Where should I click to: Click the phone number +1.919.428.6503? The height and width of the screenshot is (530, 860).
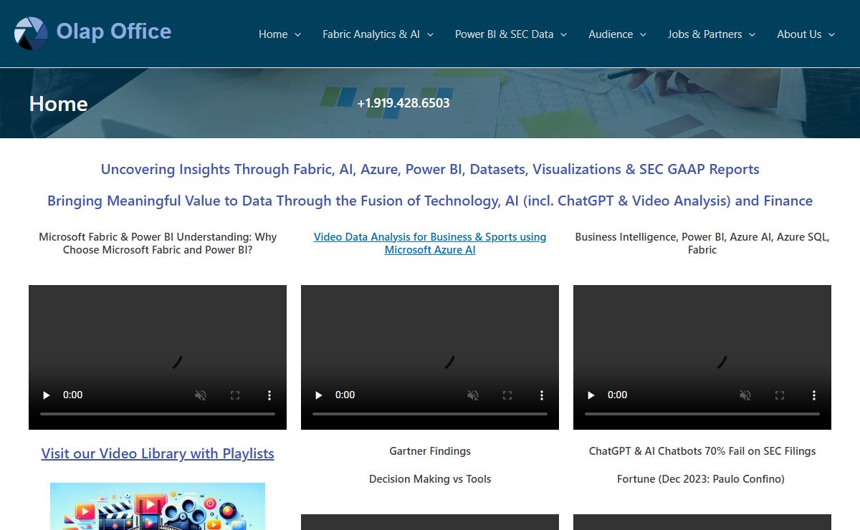[x=403, y=103]
